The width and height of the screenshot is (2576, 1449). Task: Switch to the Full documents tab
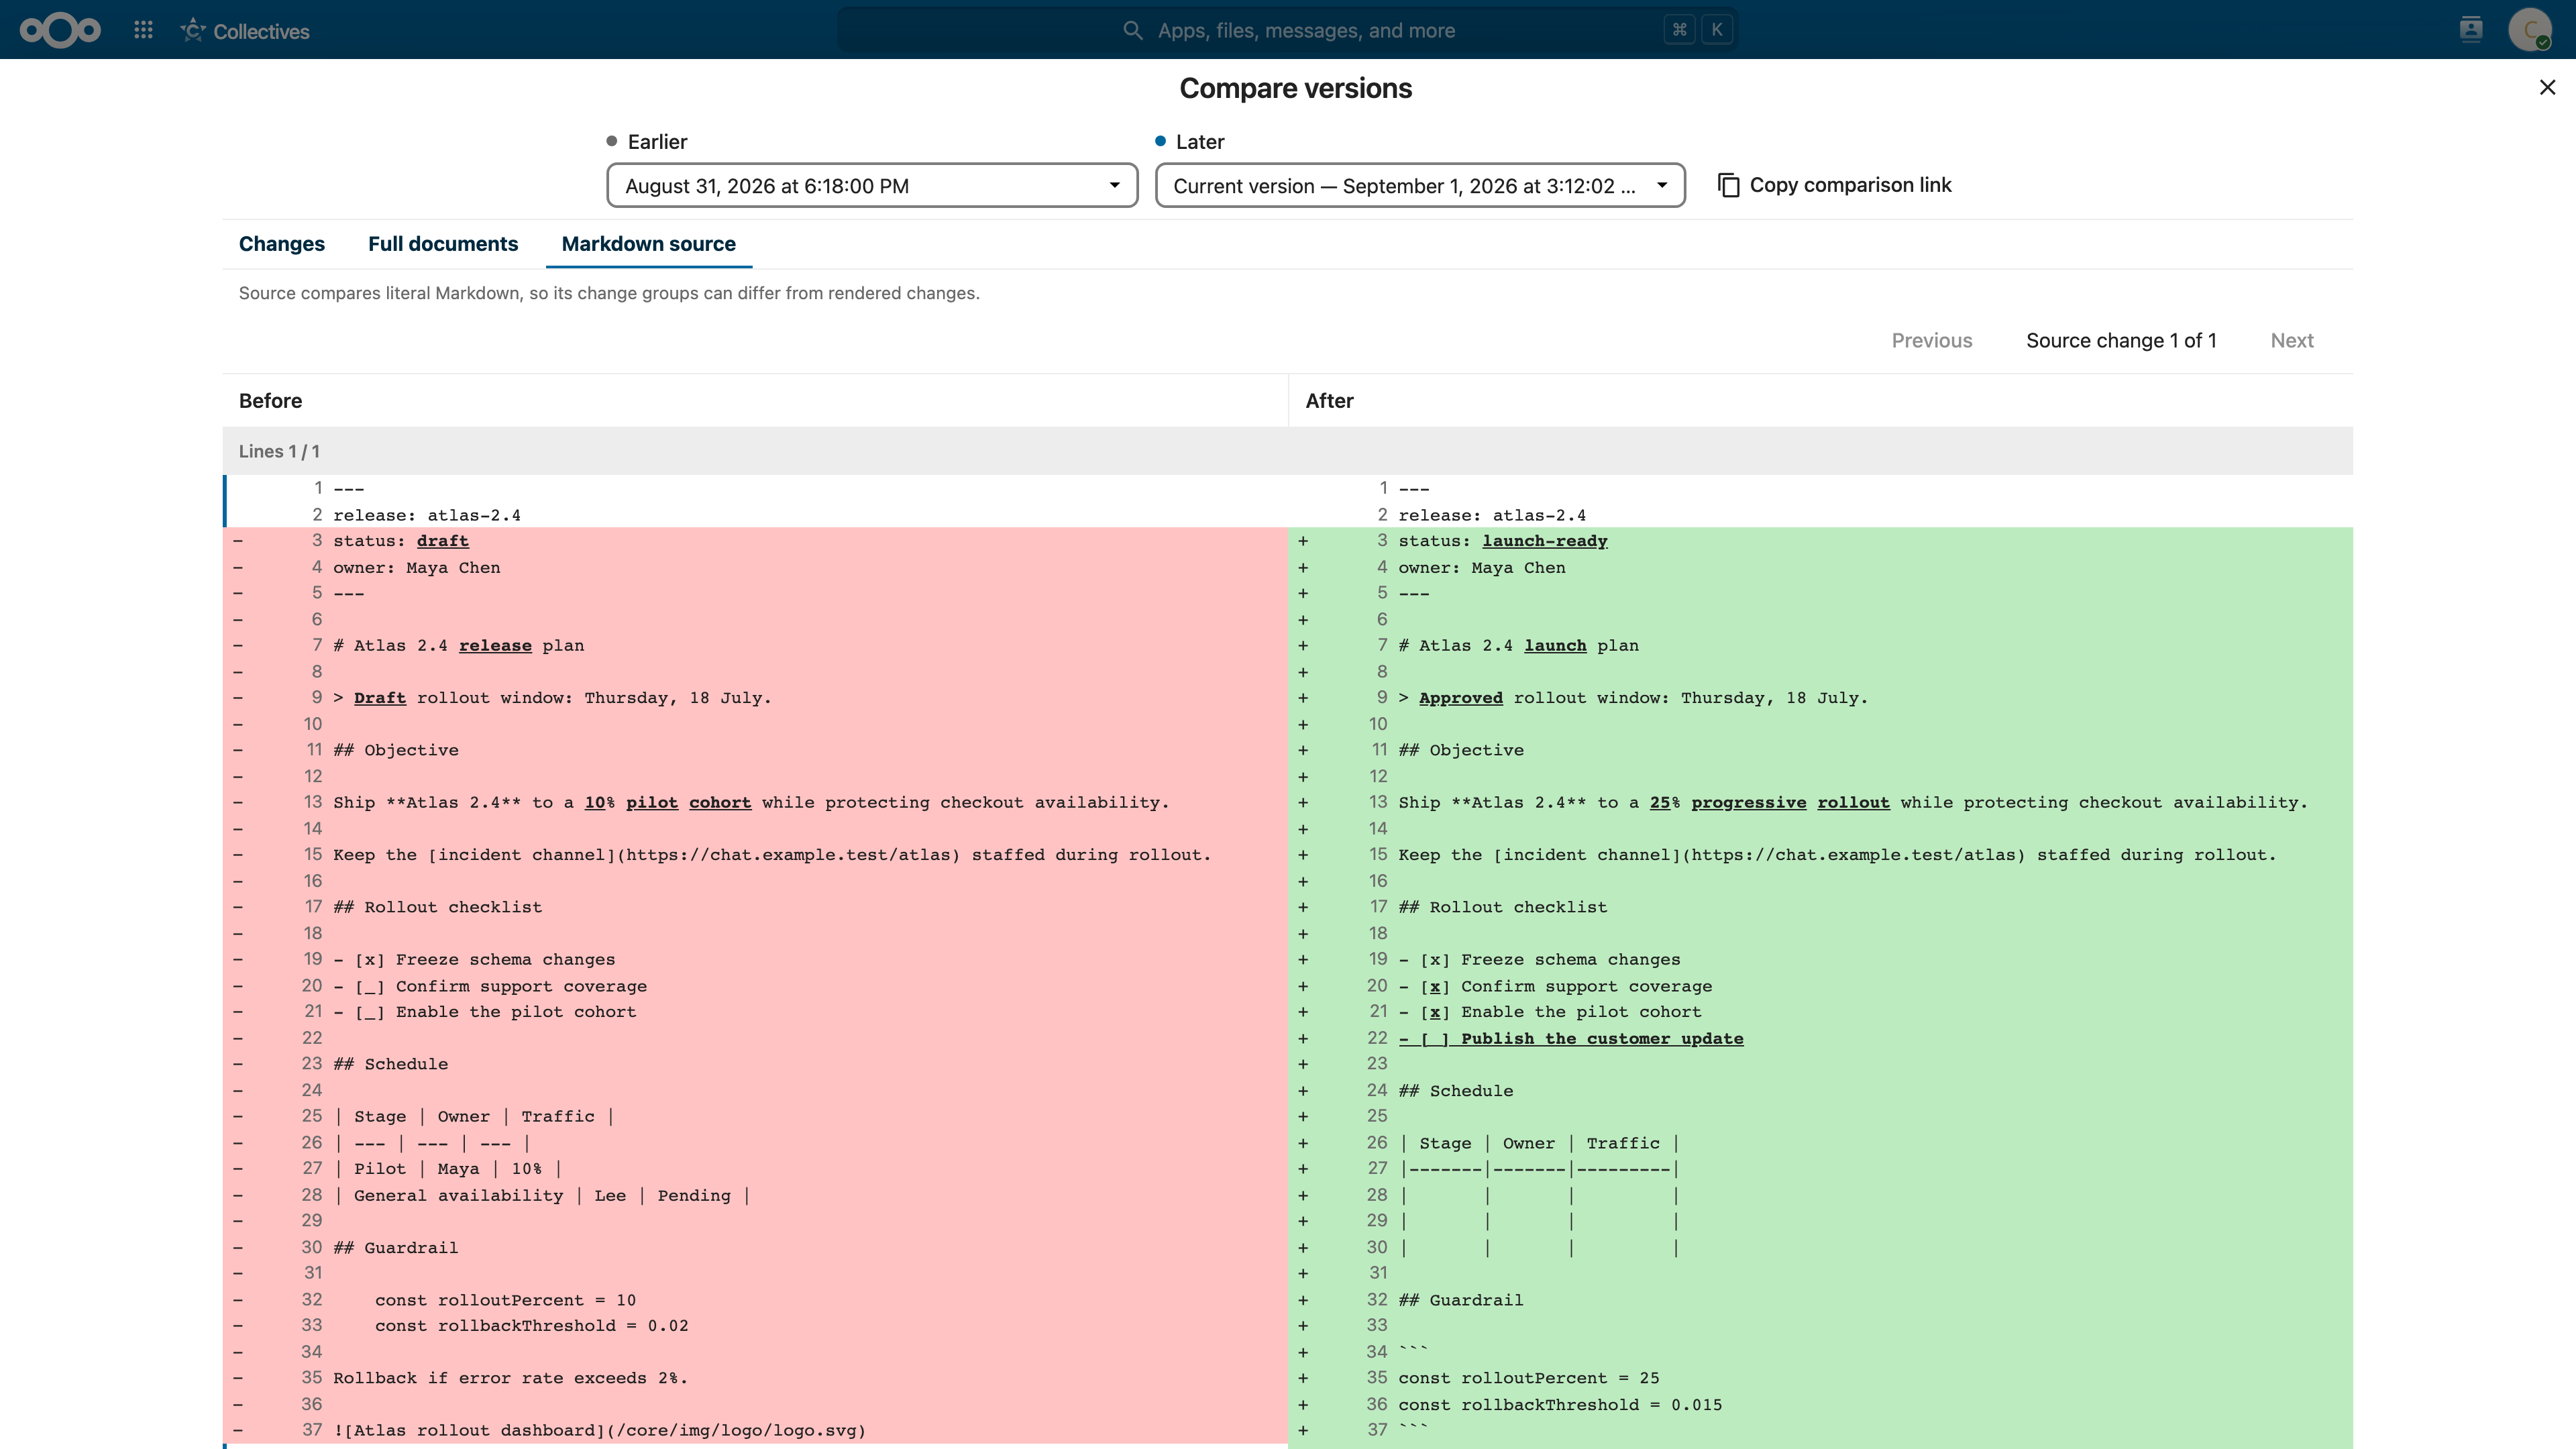443,244
